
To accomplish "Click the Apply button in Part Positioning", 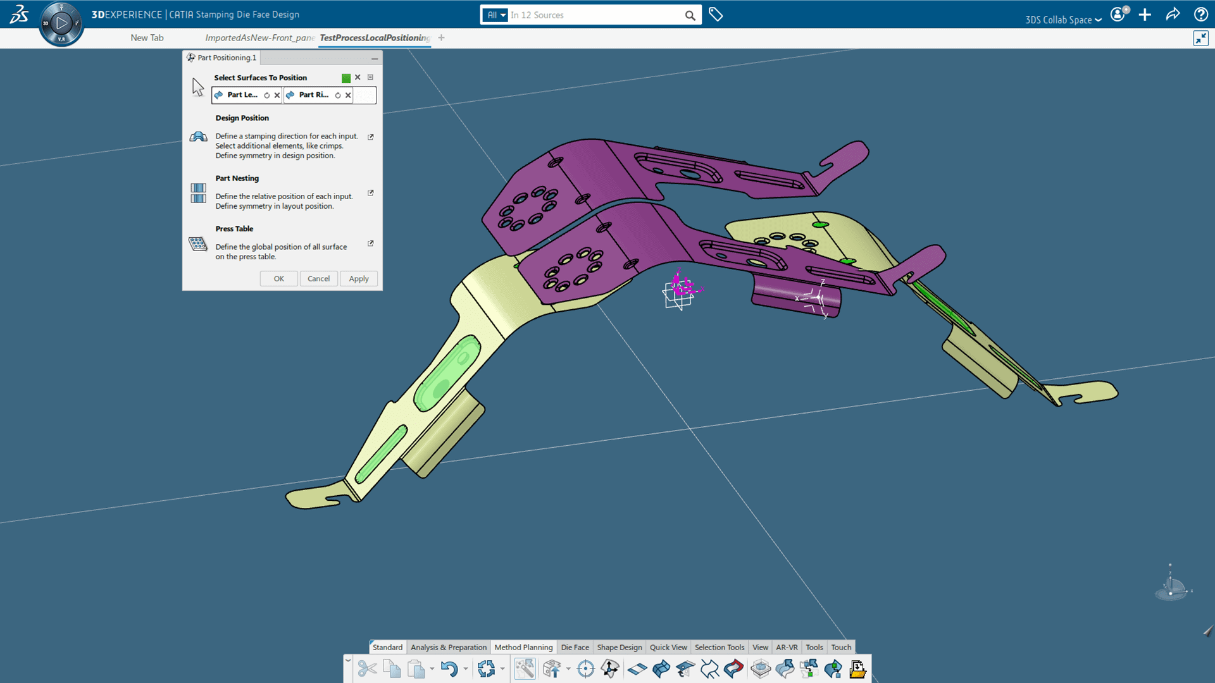I will point(357,278).
